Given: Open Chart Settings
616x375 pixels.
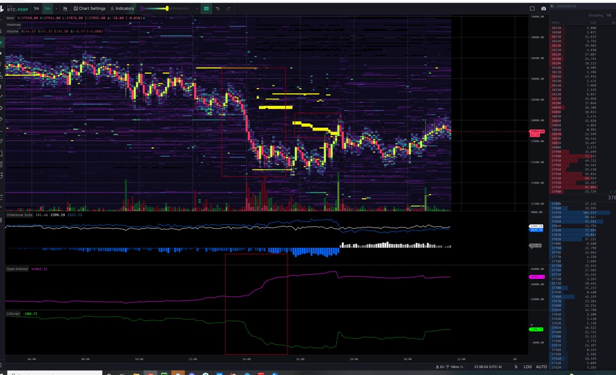Looking at the screenshot, I should (89, 9).
